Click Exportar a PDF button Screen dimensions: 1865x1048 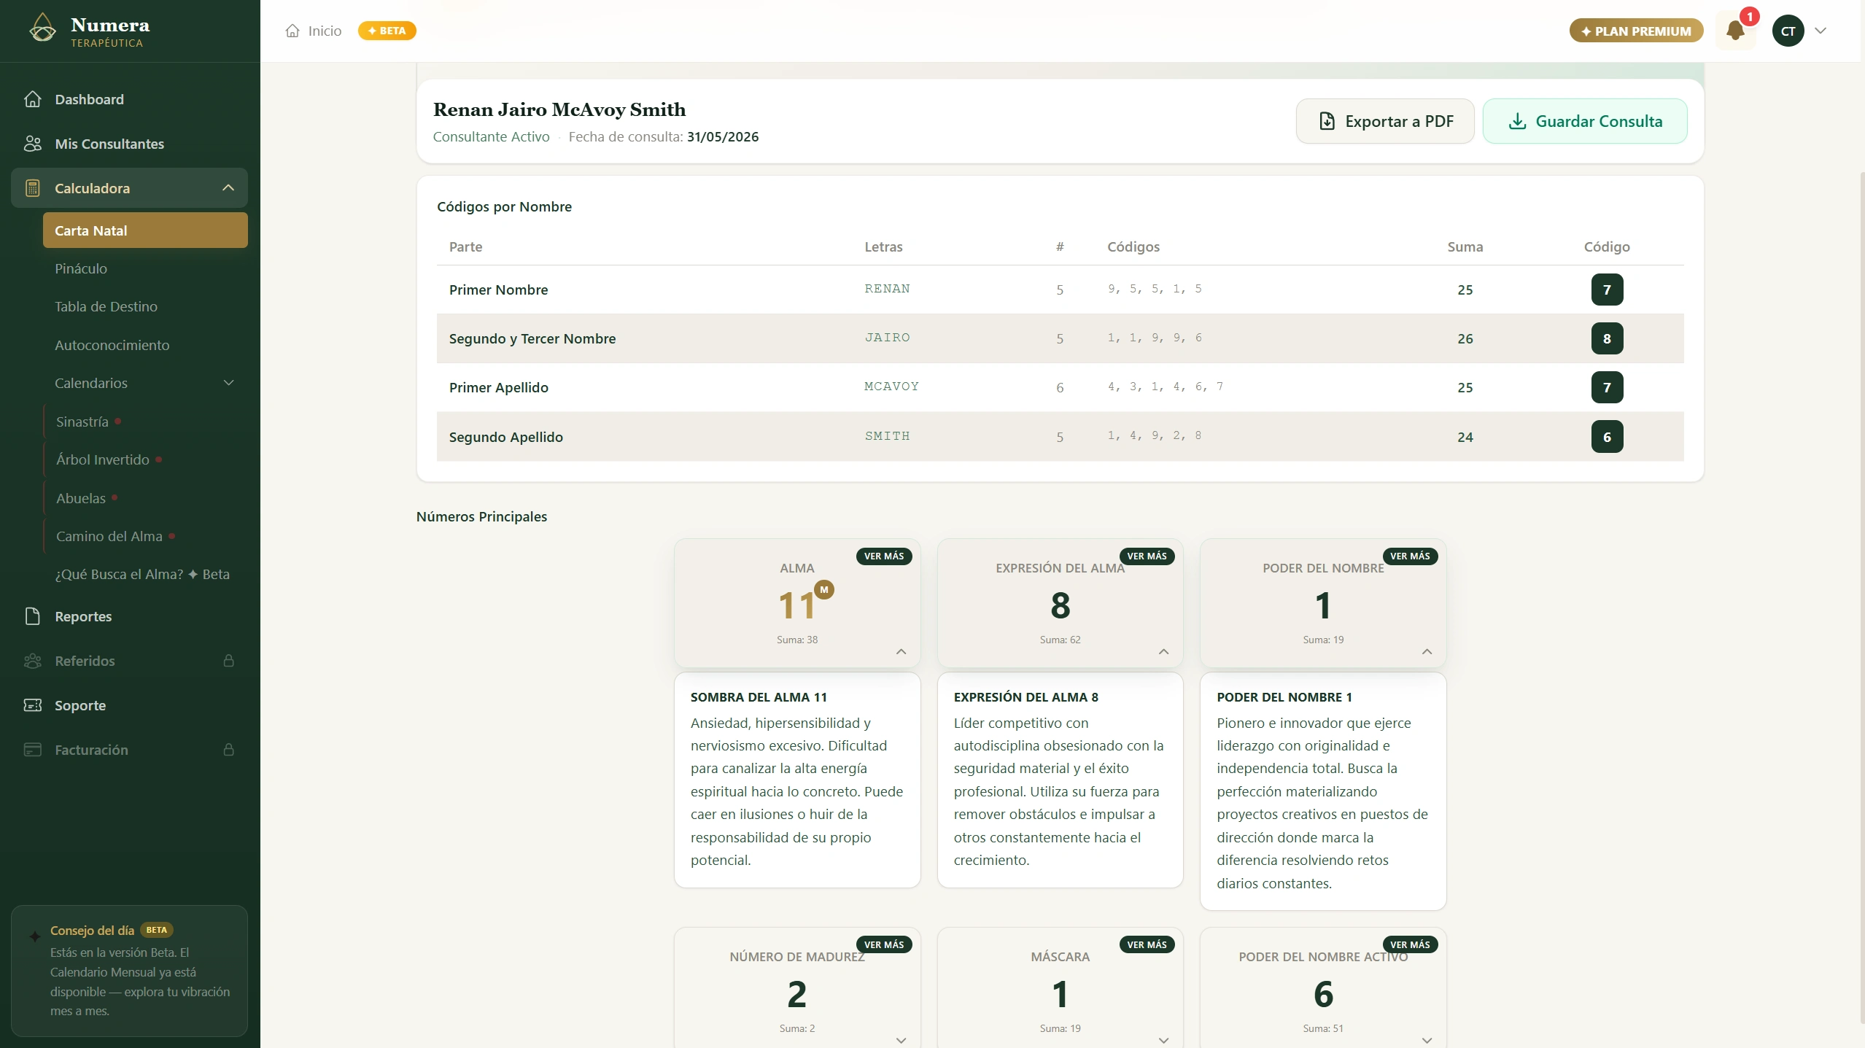(1385, 121)
